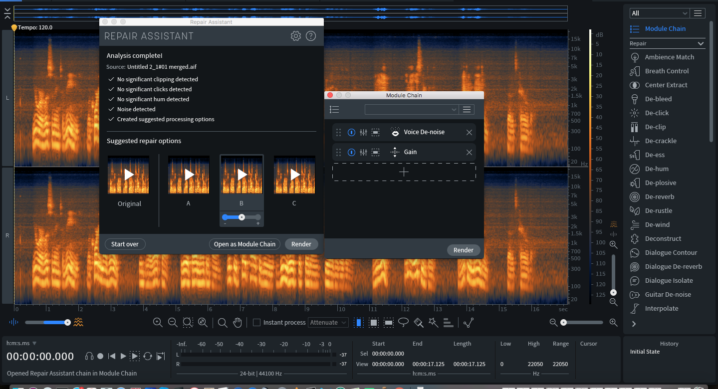Image resolution: width=718 pixels, height=389 pixels.
Task: Play suggested repair option A
Action: tap(189, 175)
